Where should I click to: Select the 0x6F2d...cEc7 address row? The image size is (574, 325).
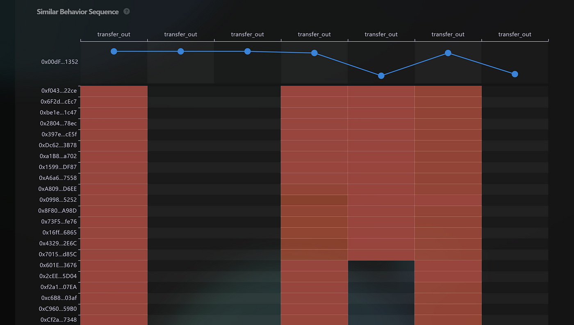(x=59, y=102)
